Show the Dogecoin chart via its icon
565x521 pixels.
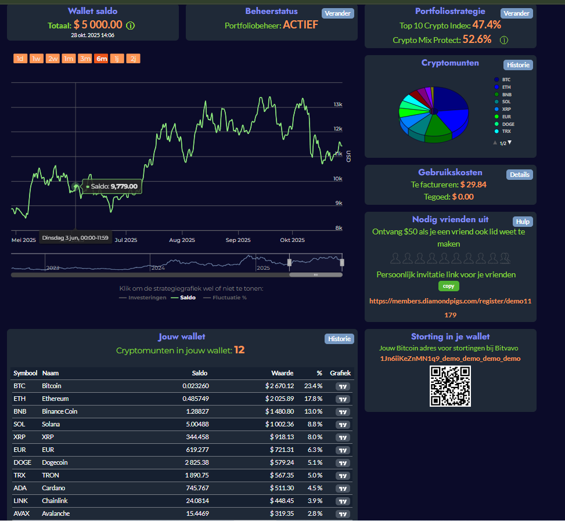[343, 463]
